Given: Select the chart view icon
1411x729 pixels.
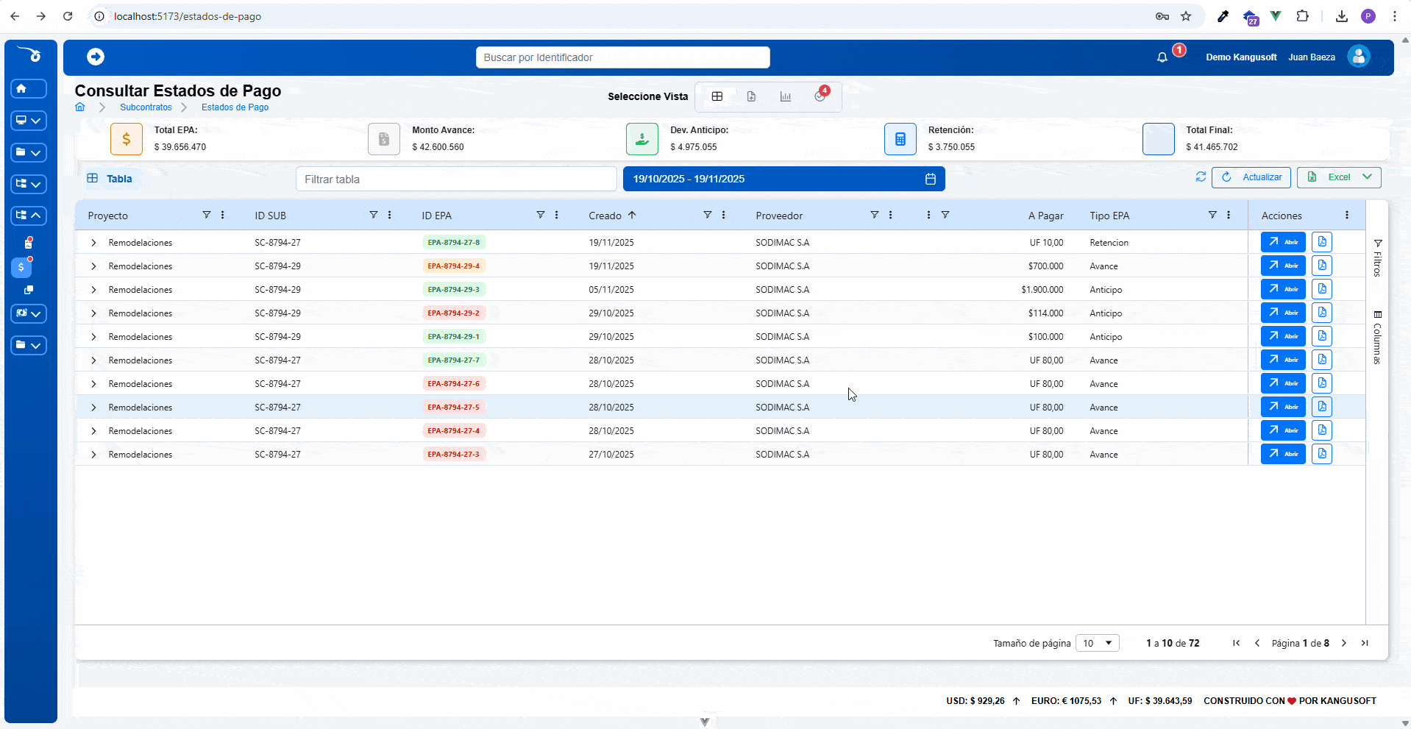Looking at the screenshot, I should tap(786, 96).
